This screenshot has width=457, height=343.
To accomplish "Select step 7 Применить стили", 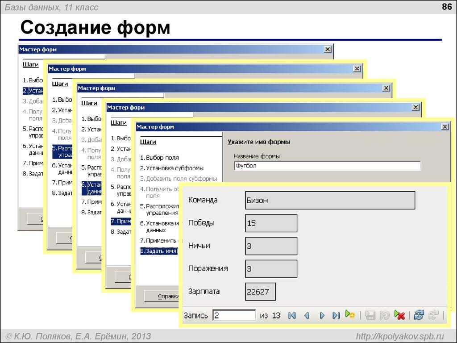I will coord(162,239).
